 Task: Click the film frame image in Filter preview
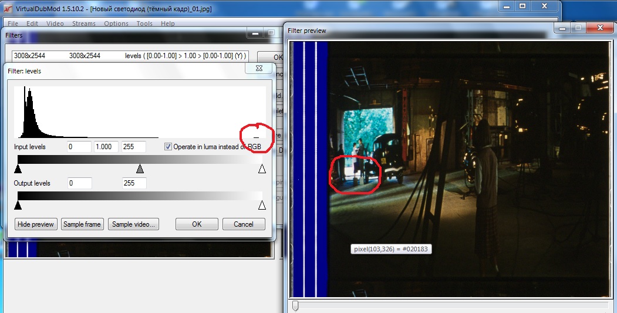(x=449, y=169)
